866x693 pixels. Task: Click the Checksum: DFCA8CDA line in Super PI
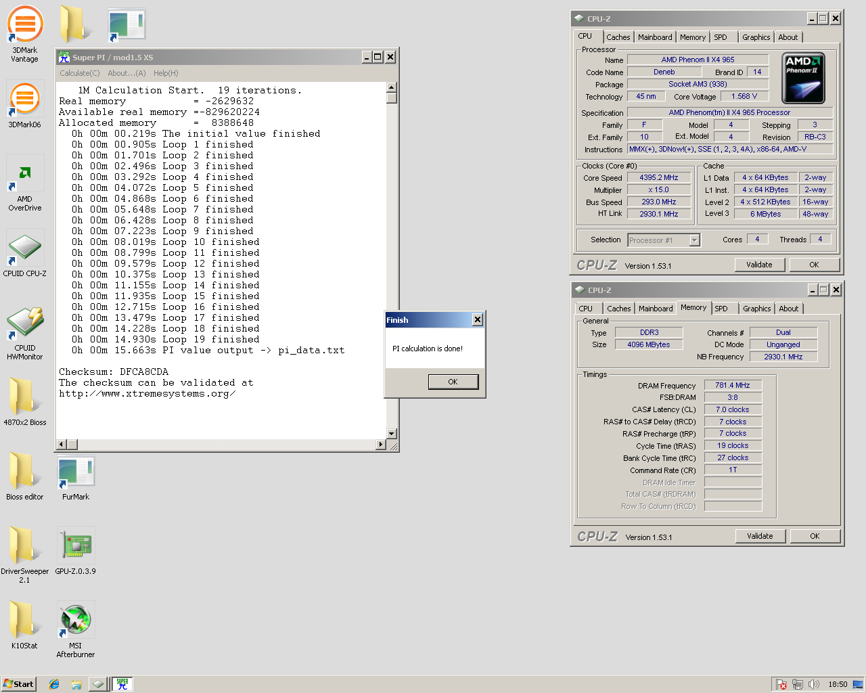point(114,372)
